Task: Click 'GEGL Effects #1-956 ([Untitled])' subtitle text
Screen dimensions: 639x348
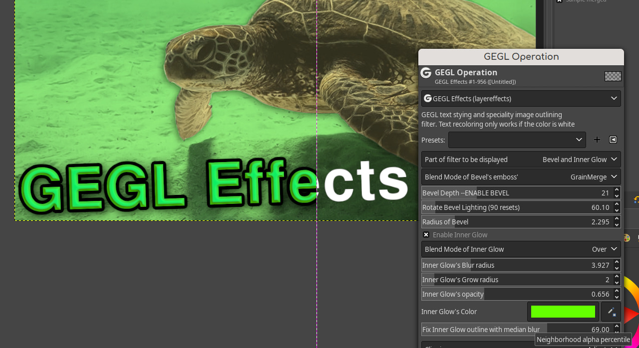Action: [x=475, y=82]
